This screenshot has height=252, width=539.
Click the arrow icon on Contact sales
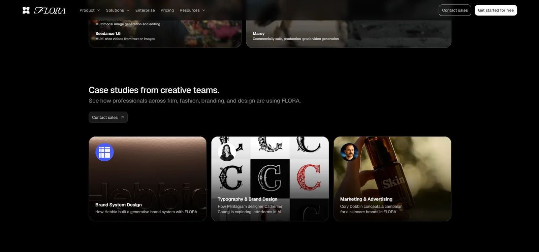(x=122, y=117)
